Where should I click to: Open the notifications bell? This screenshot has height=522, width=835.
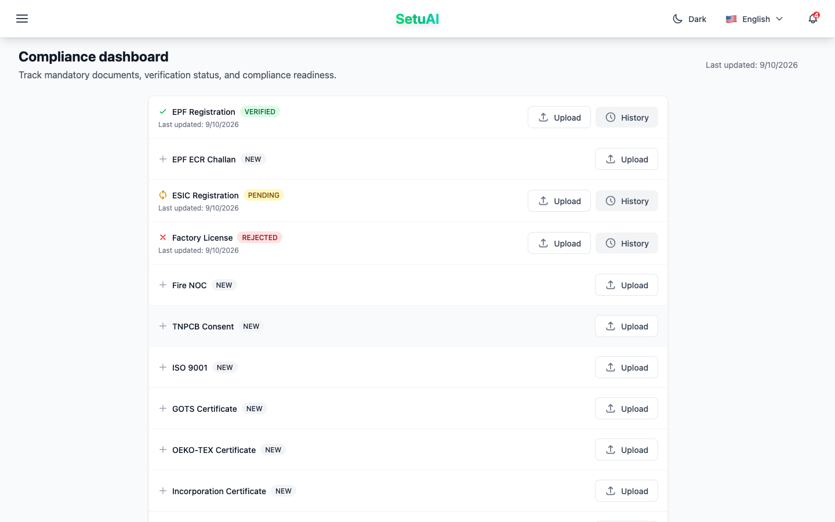coord(813,19)
